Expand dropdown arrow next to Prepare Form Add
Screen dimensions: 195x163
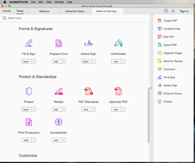(64, 62)
